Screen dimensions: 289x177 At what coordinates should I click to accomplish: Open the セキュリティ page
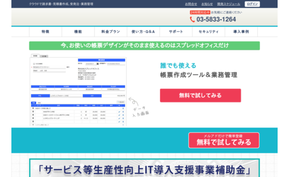[x=208, y=32]
